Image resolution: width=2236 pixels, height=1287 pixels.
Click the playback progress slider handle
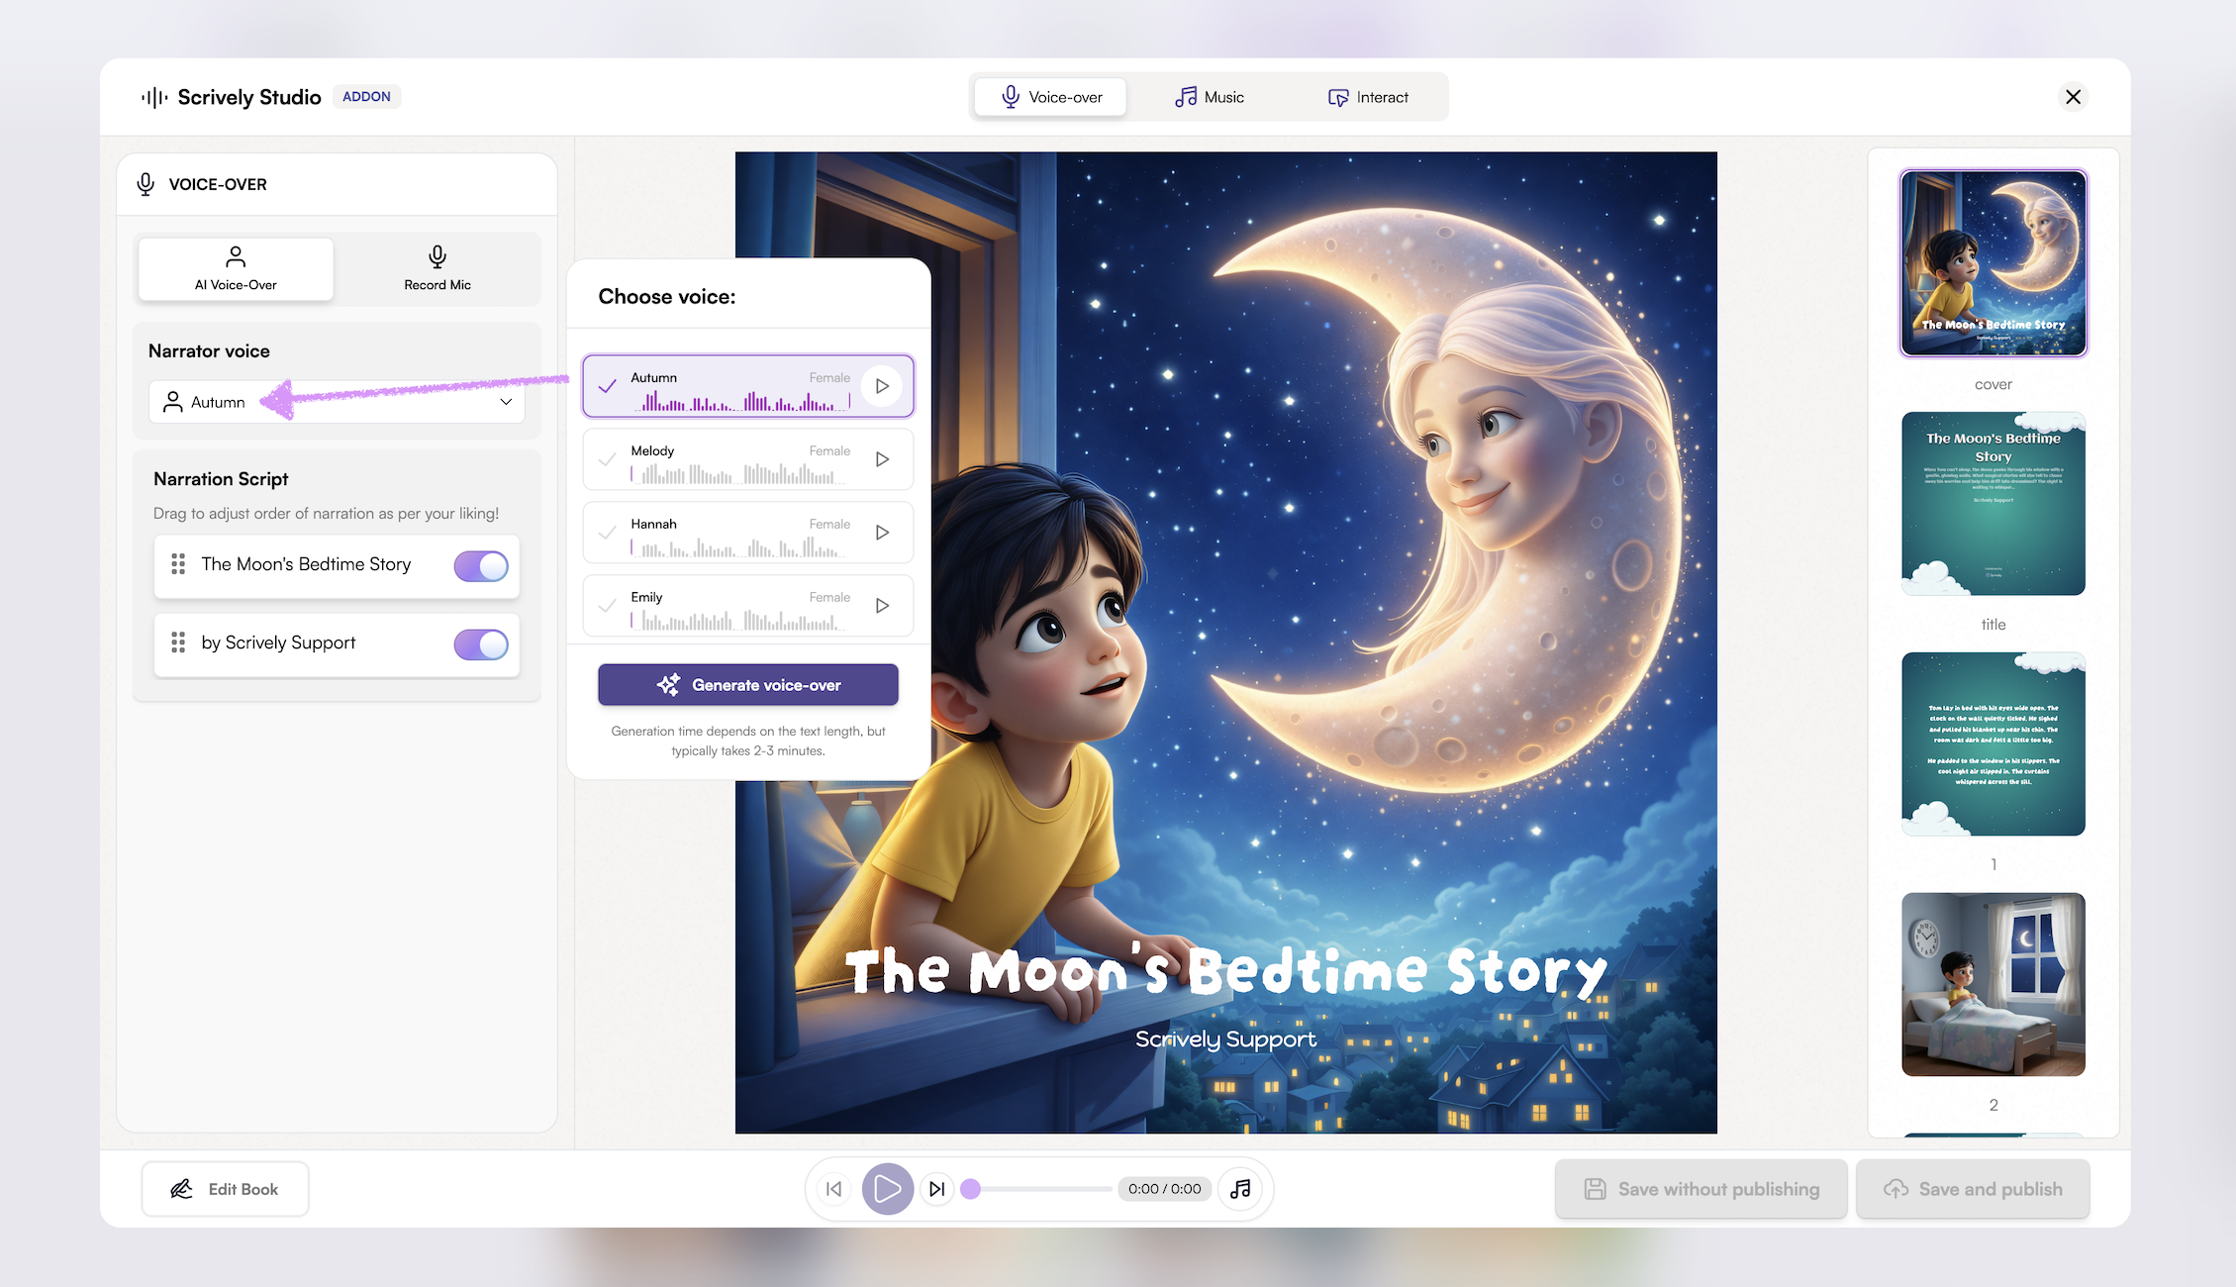click(x=971, y=1189)
